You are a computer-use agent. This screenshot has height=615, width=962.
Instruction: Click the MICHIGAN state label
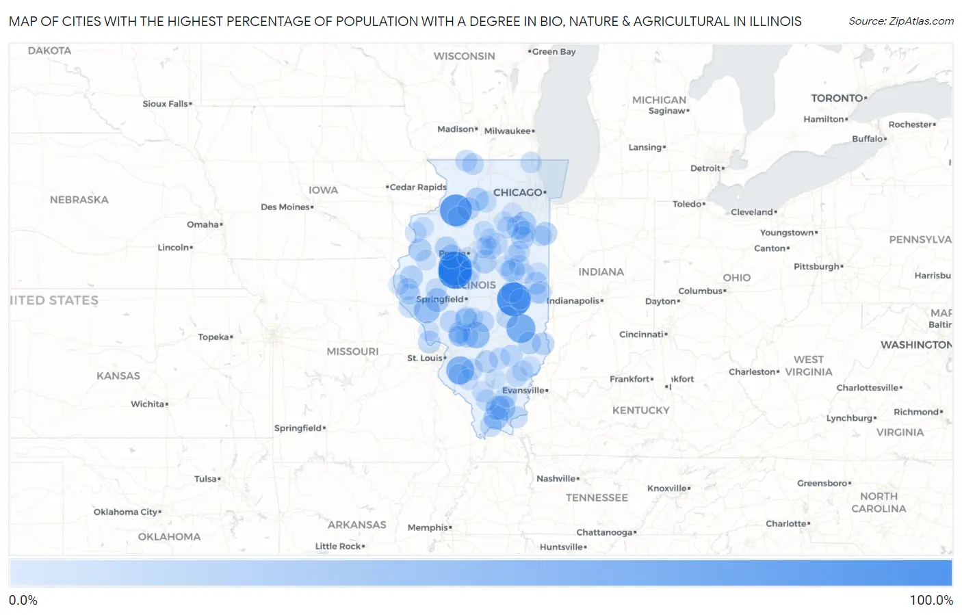pos(659,100)
